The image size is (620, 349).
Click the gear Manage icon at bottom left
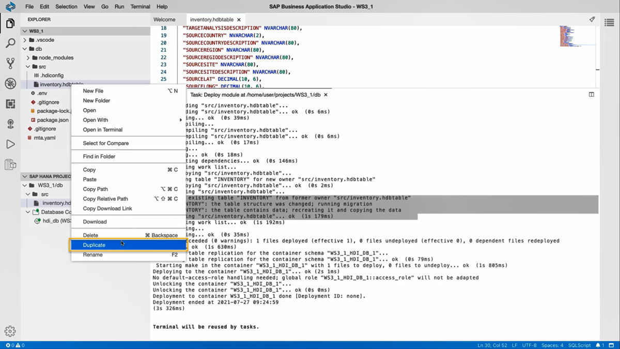pyautogui.click(x=10, y=331)
